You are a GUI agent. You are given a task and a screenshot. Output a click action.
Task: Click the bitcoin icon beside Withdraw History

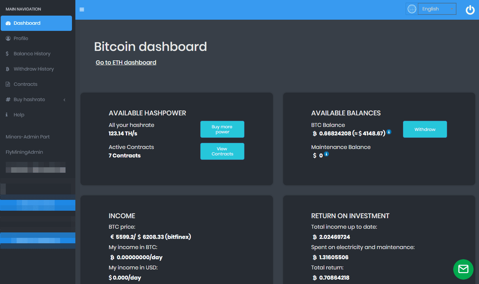7,69
